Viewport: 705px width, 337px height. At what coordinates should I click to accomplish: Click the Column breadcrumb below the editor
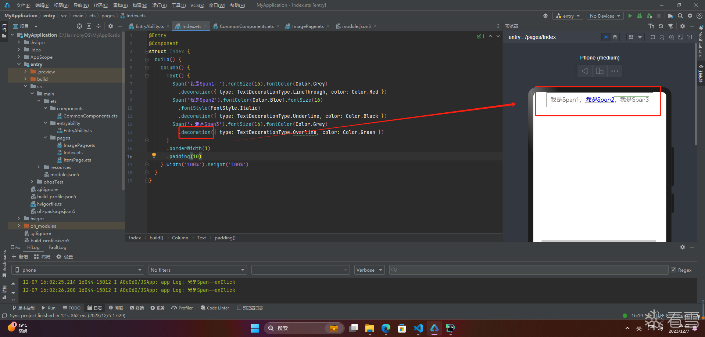click(180, 238)
